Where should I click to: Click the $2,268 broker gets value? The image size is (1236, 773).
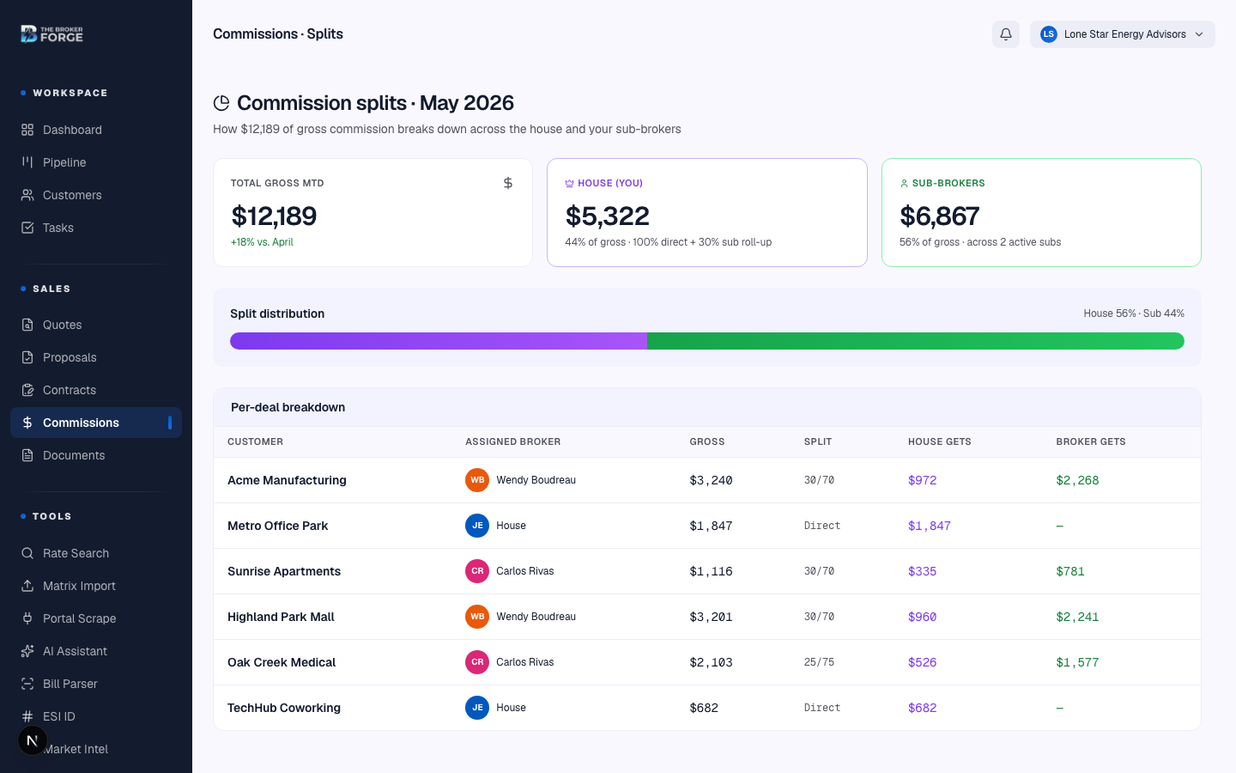pos(1077,480)
